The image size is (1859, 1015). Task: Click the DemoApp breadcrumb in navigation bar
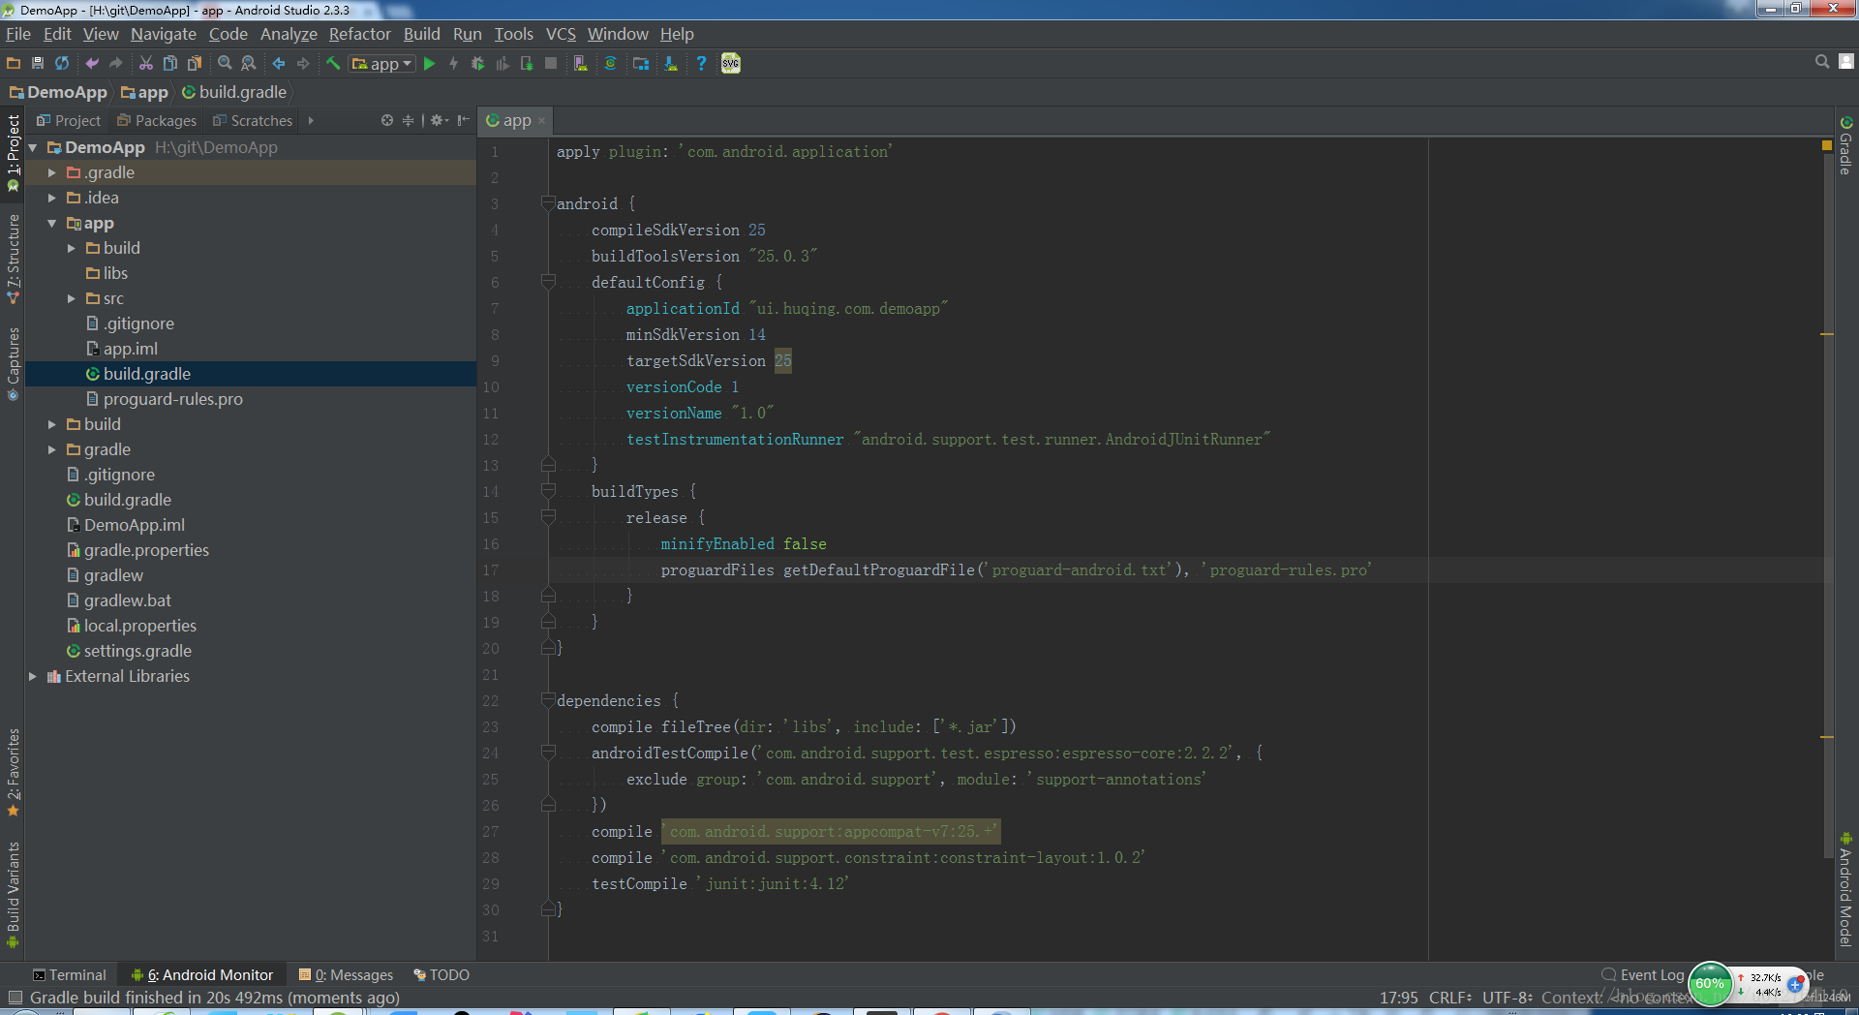coord(58,92)
